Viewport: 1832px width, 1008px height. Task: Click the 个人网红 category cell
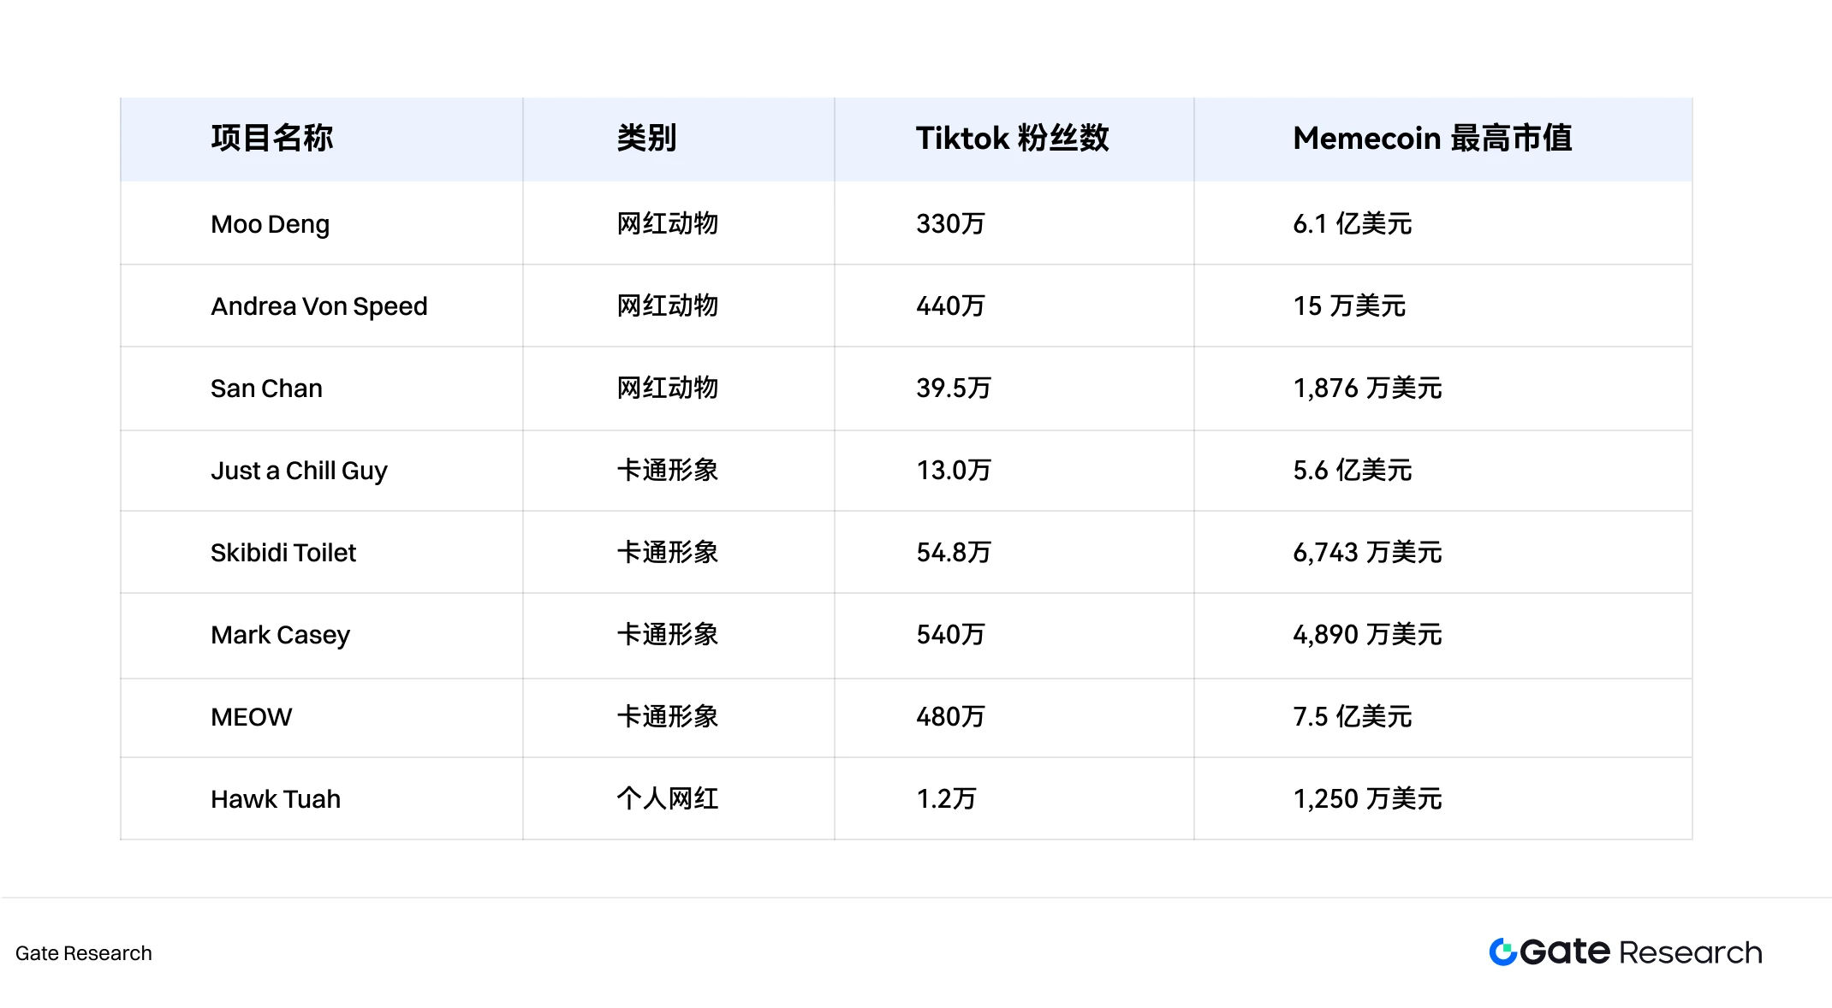coord(668,799)
